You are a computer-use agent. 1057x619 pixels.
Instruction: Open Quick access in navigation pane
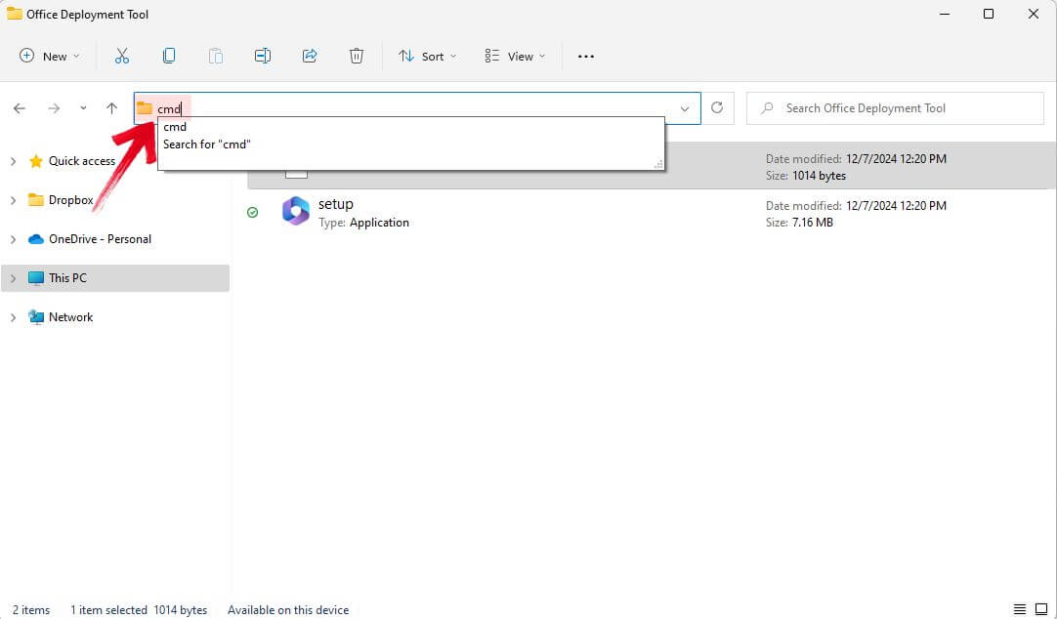click(x=81, y=161)
